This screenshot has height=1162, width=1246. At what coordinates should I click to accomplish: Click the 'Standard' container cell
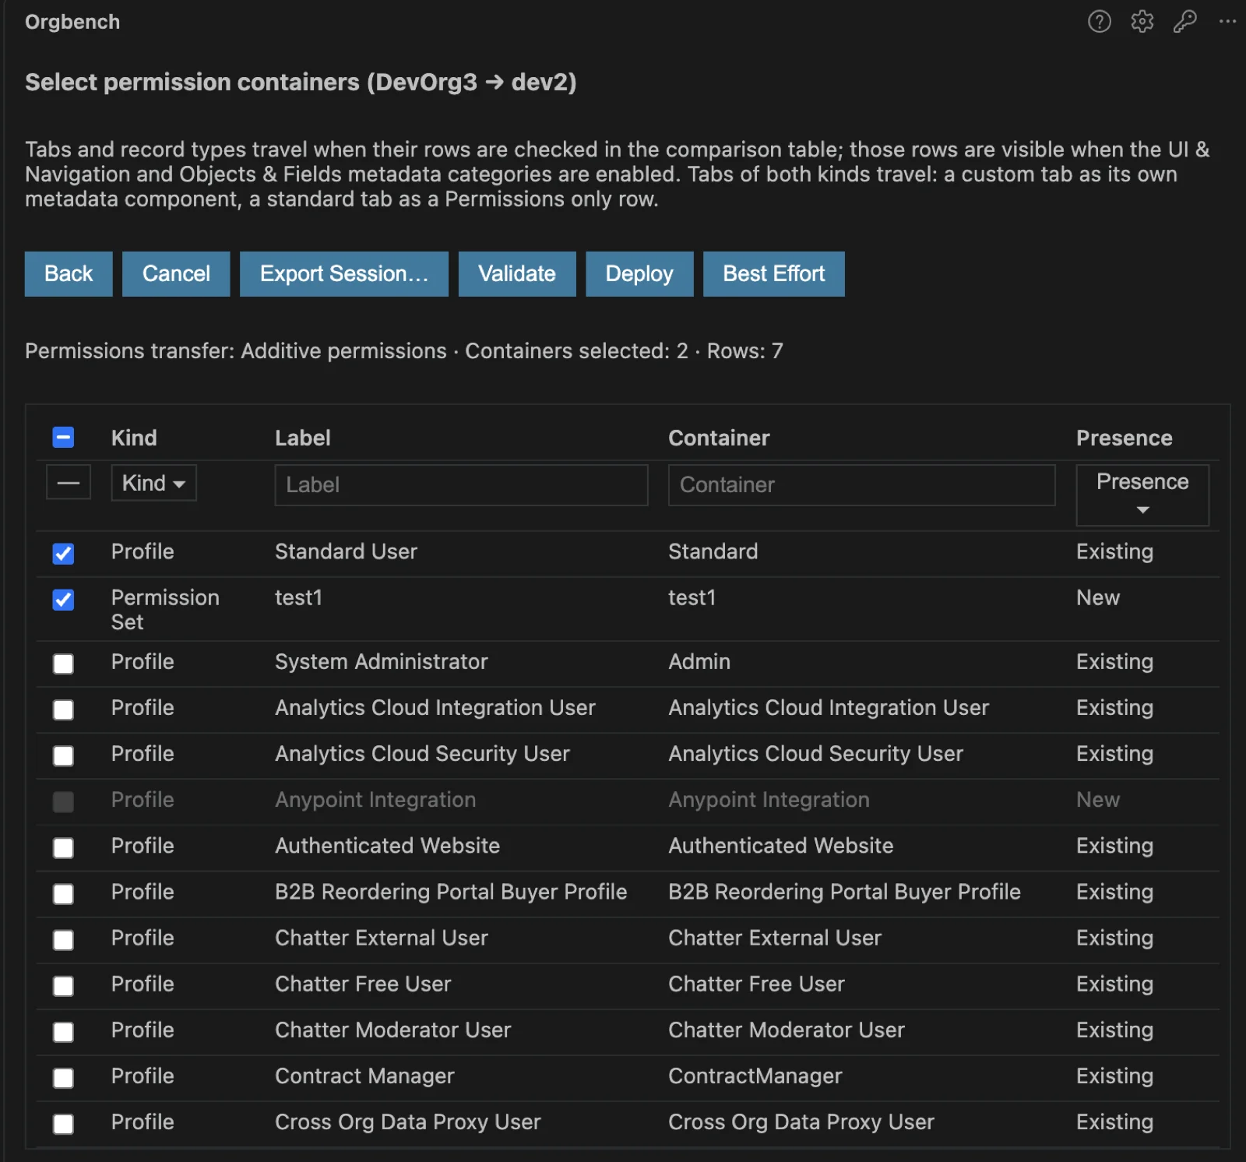[x=713, y=551]
